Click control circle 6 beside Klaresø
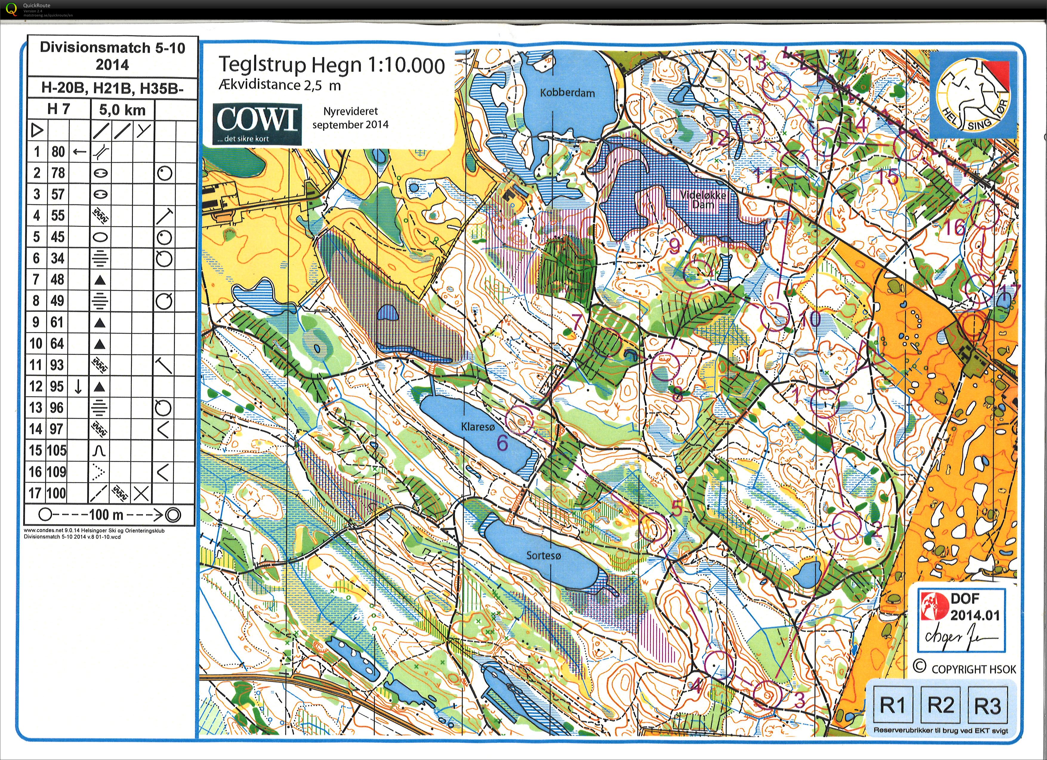 point(520,420)
